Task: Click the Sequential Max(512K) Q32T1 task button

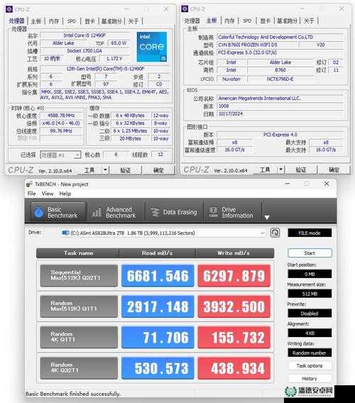Action: pyautogui.click(x=79, y=275)
